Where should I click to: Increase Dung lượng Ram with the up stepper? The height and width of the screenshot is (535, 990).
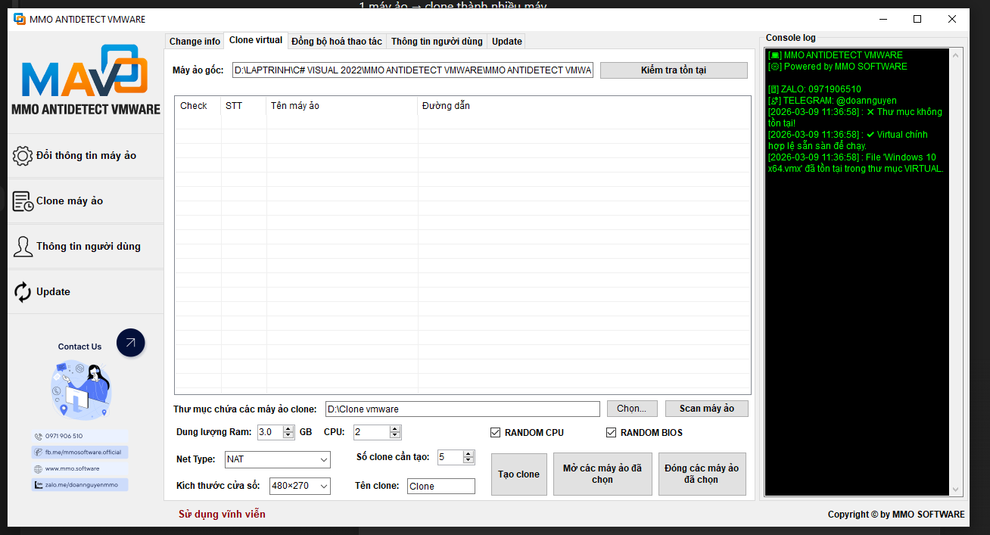coord(288,428)
